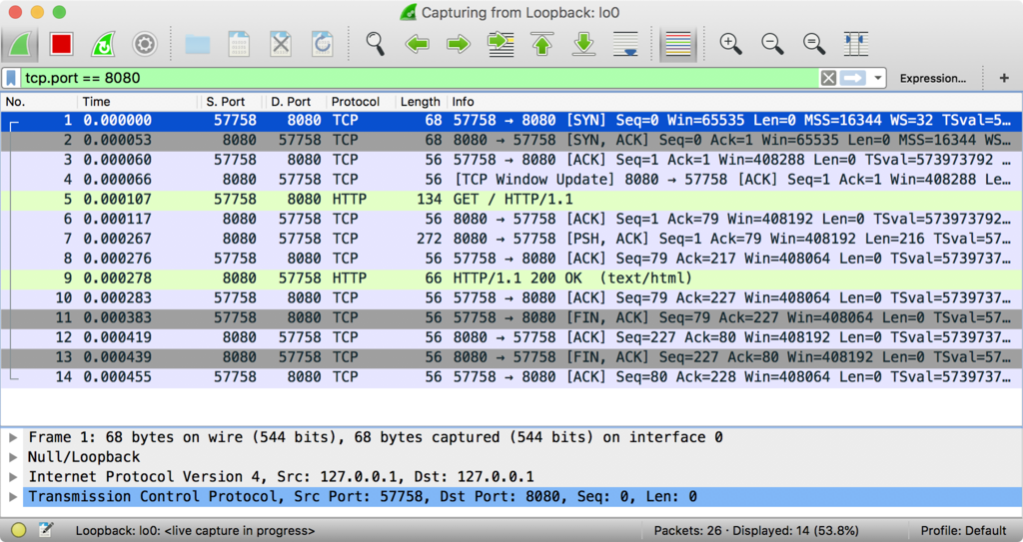Apply the display filter arrow
Viewport: 1023px width, 542px height.
853,78
